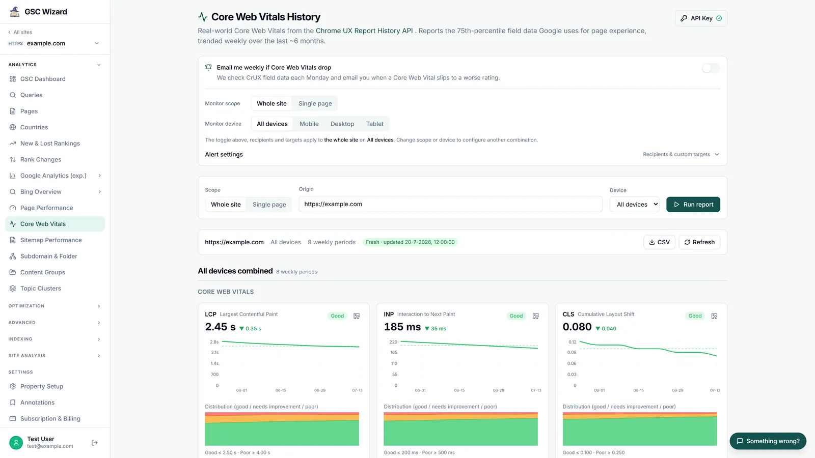Click the INP distribution area chart
The height and width of the screenshot is (458, 815).
(460, 429)
